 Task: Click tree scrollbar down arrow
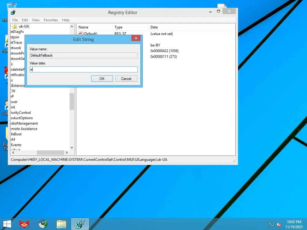(72, 148)
